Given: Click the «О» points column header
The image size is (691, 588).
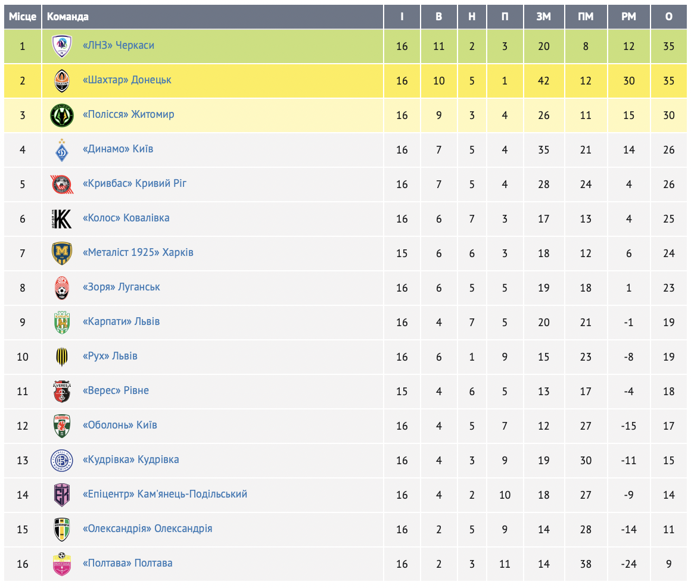Looking at the screenshot, I should tap(669, 17).
